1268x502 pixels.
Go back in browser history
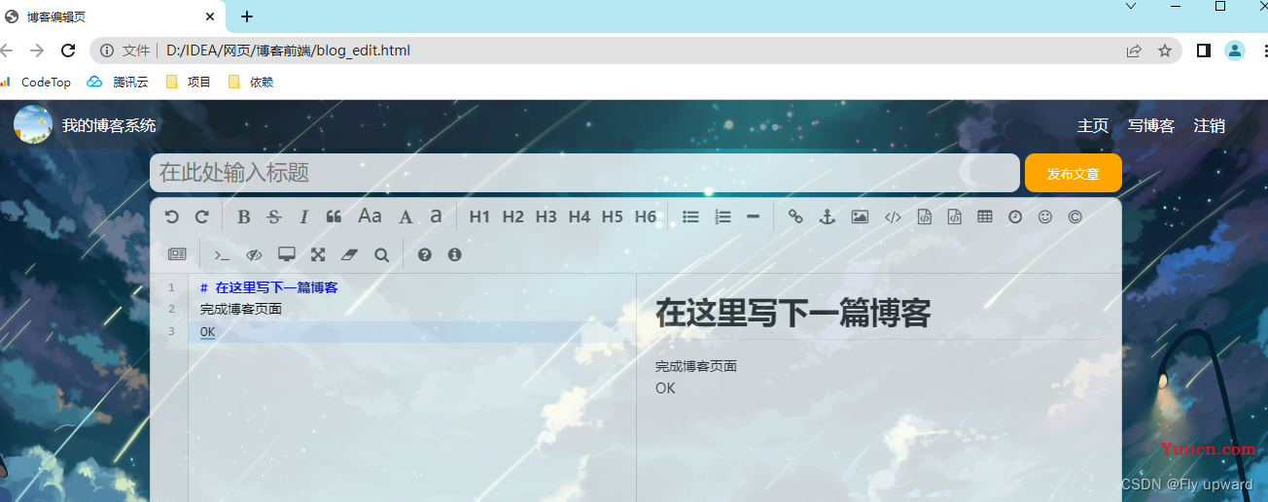point(8,50)
